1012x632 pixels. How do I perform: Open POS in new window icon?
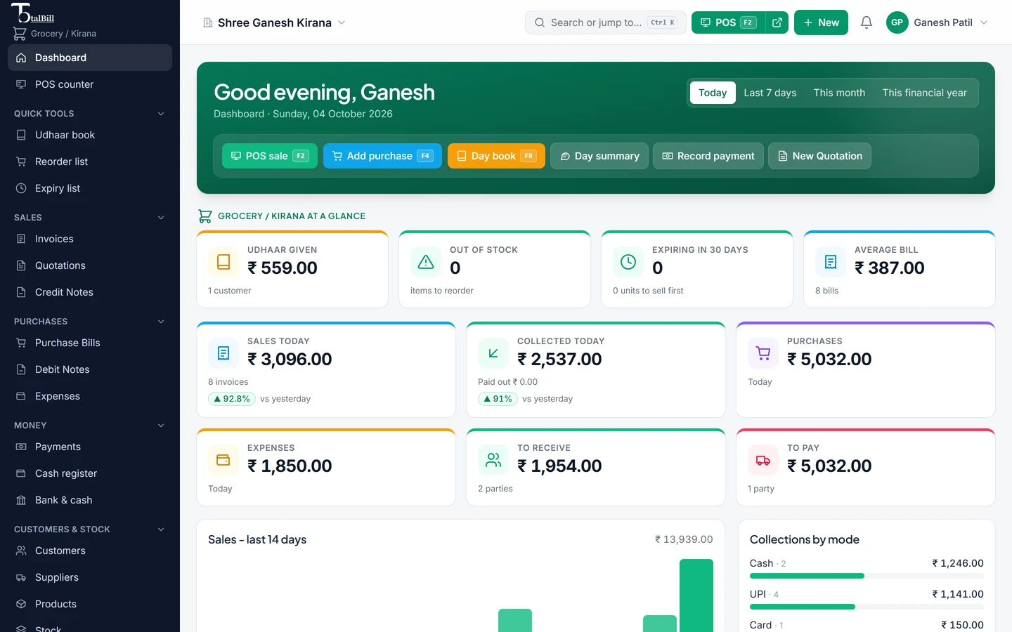coord(777,22)
